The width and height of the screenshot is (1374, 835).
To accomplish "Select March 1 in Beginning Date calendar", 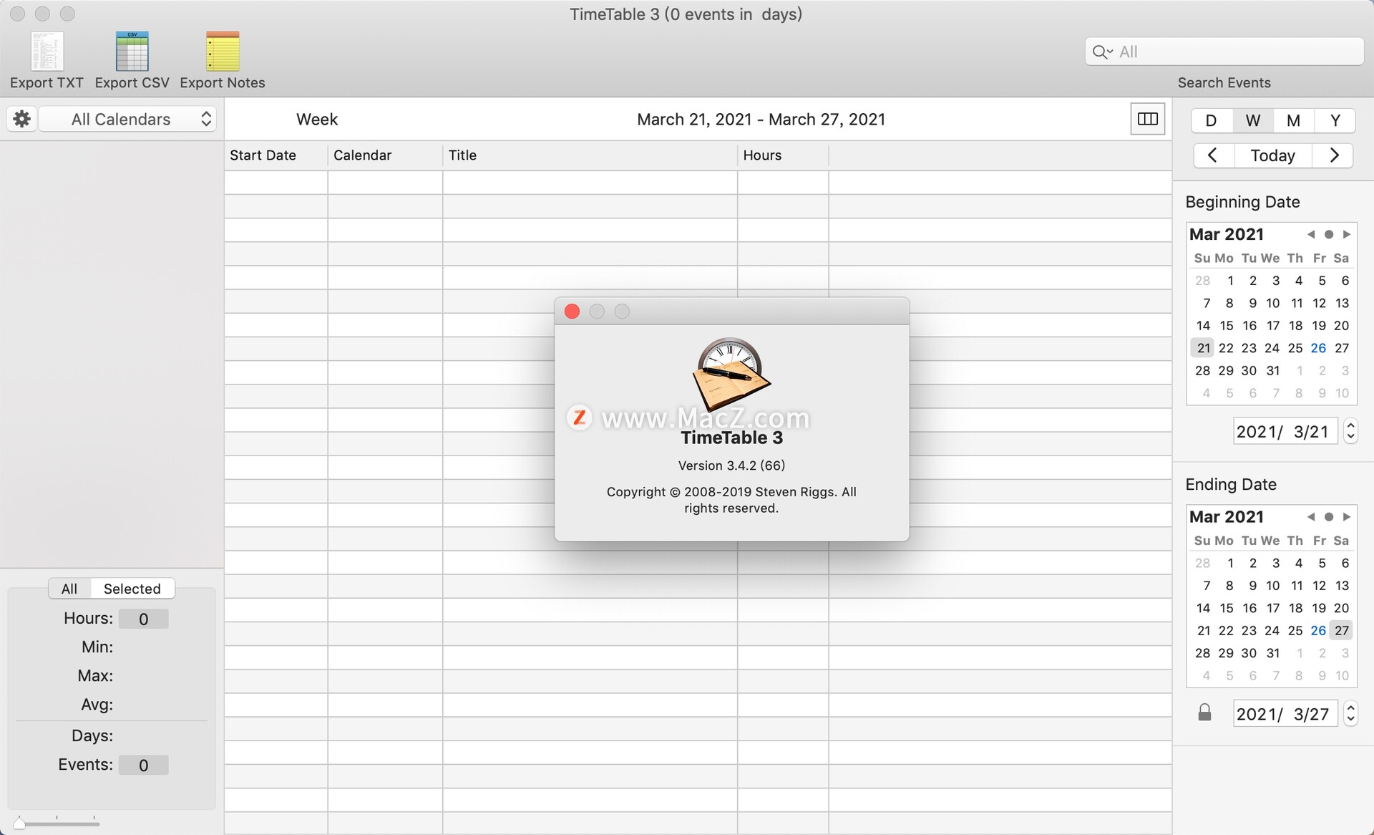I will tap(1229, 281).
